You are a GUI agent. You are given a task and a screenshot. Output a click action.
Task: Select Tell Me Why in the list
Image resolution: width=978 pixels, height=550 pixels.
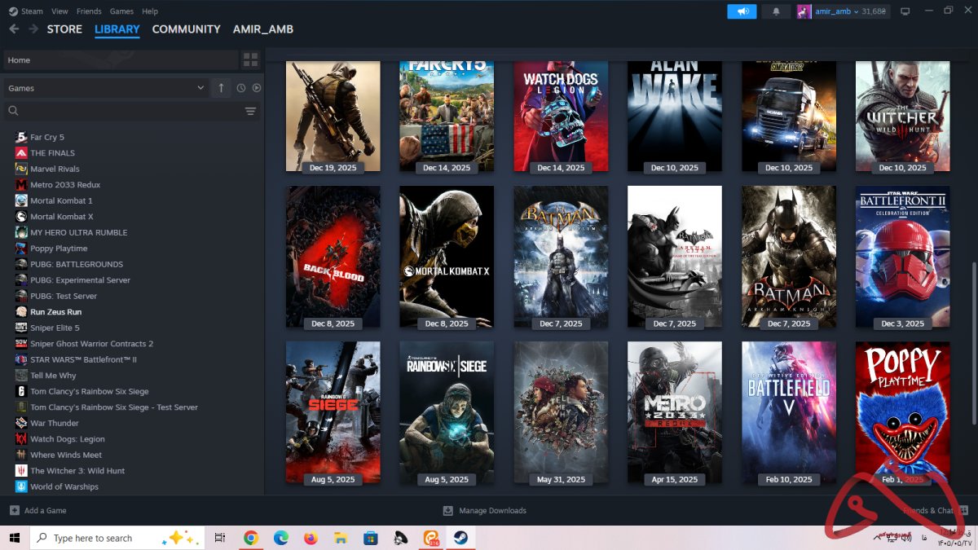53,376
